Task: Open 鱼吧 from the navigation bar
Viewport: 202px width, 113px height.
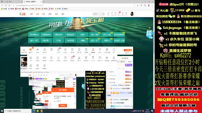Action: (63, 14)
